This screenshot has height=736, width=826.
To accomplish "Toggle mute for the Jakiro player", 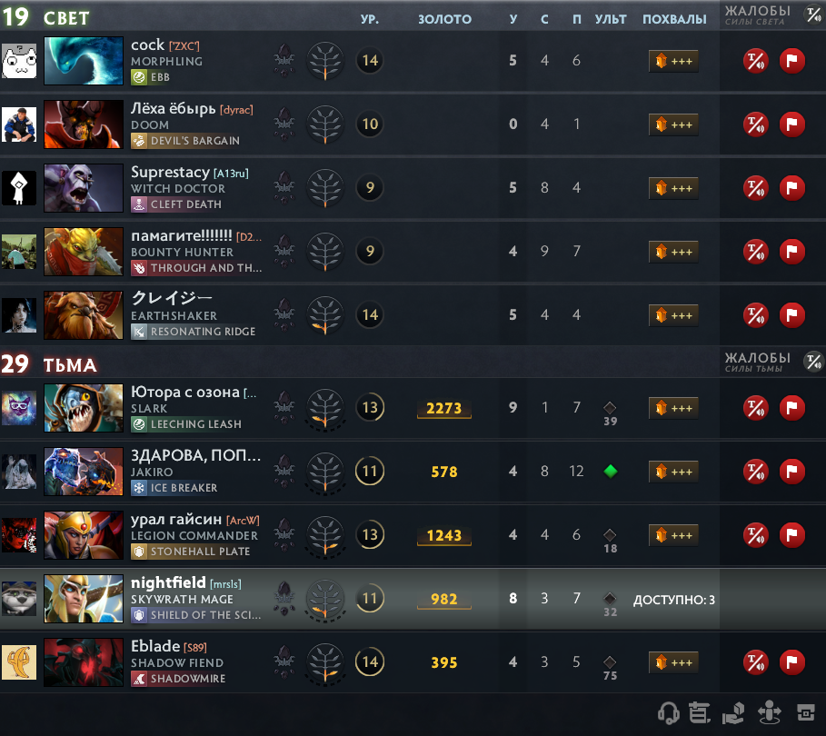I will pos(755,472).
